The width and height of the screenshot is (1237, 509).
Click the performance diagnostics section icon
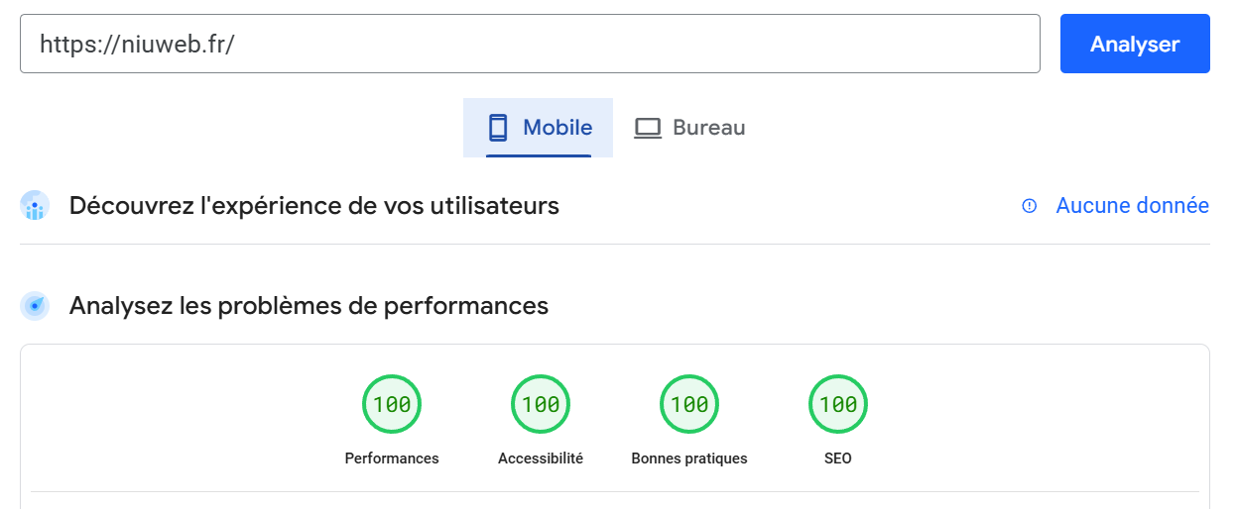[x=35, y=306]
